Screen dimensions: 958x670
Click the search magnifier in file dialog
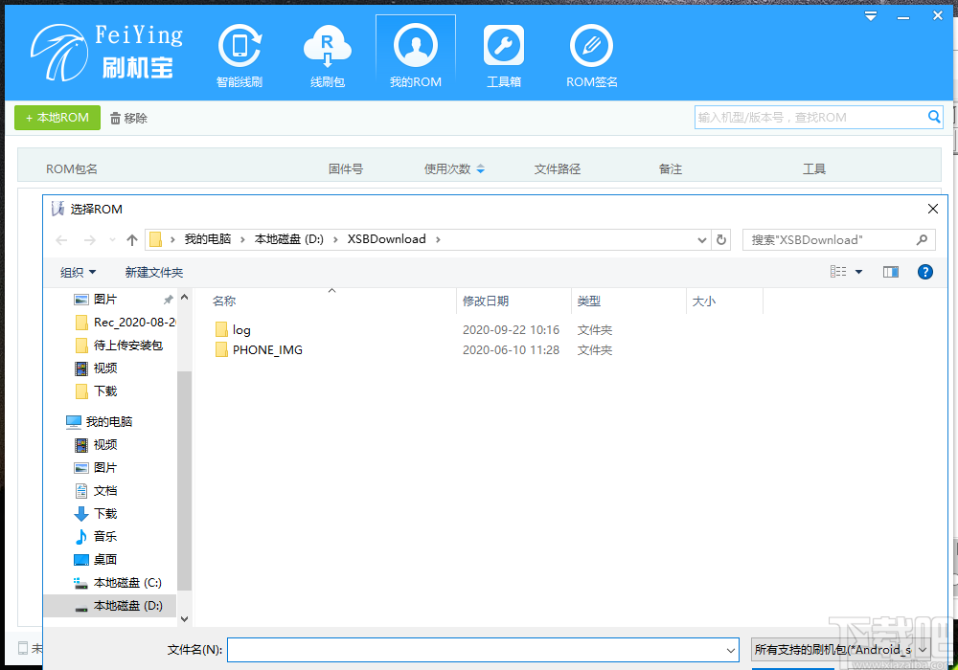[922, 240]
